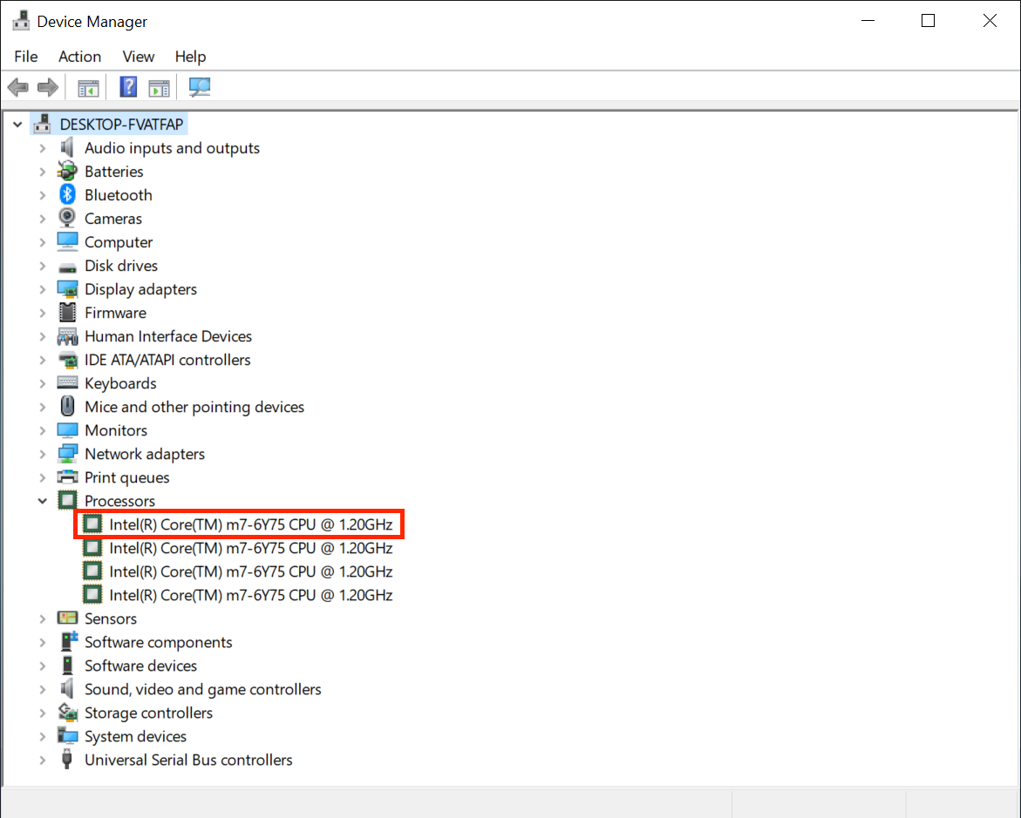This screenshot has height=818, width=1021.
Task: Open the File menu
Action: [26, 57]
